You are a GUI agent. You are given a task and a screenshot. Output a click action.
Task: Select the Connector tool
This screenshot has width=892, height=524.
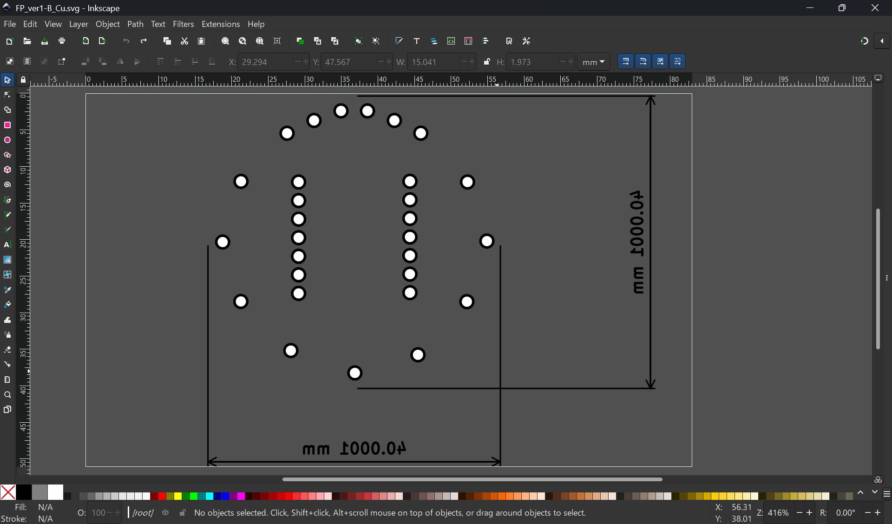pos(7,365)
